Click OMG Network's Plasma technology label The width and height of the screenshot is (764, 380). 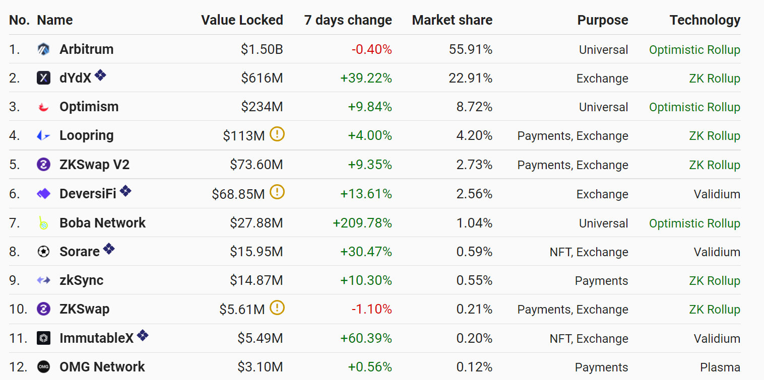click(720, 367)
